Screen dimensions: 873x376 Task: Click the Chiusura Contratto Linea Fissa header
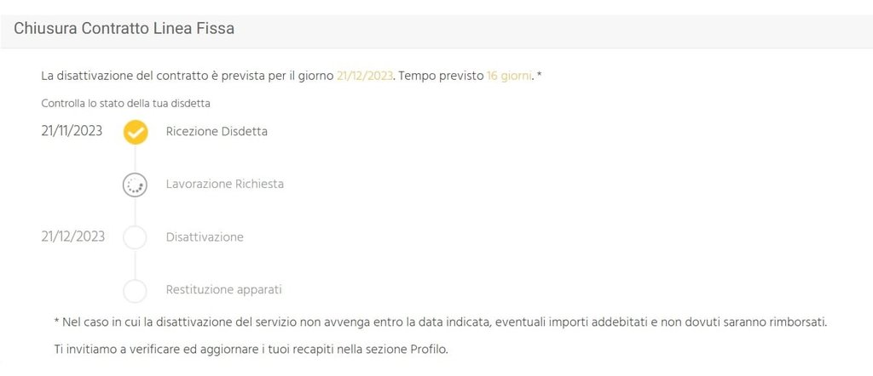pyautogui.click(x=124, y=30)
